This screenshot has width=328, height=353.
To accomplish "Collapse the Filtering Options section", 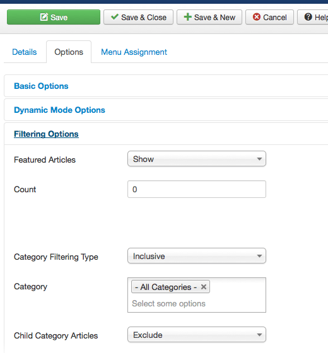I will [x=46, y=134].
